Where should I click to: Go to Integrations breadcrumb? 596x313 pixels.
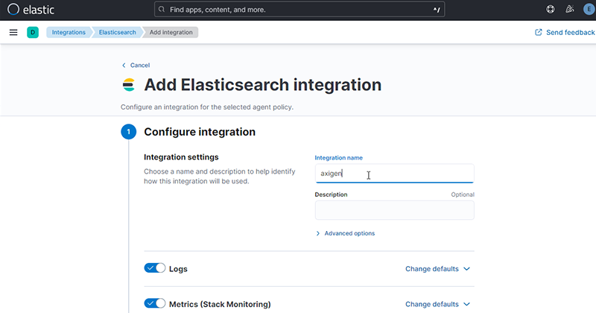coord(69,32)
